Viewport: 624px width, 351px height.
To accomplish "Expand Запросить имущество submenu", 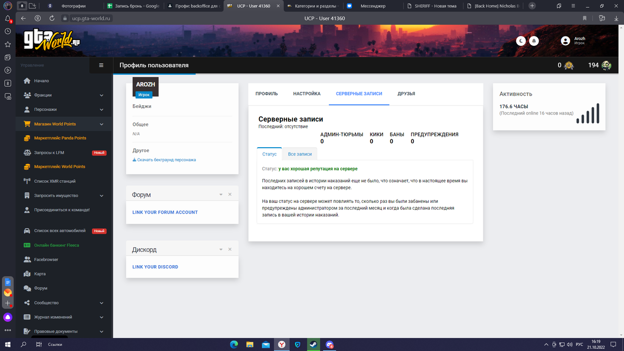I will (x=101, y=196).
